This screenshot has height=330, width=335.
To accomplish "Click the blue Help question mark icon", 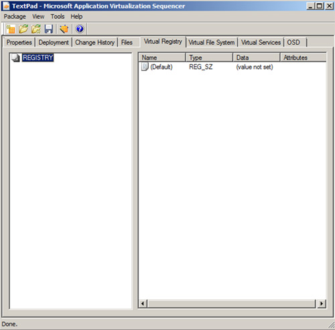I will (80, 29).
